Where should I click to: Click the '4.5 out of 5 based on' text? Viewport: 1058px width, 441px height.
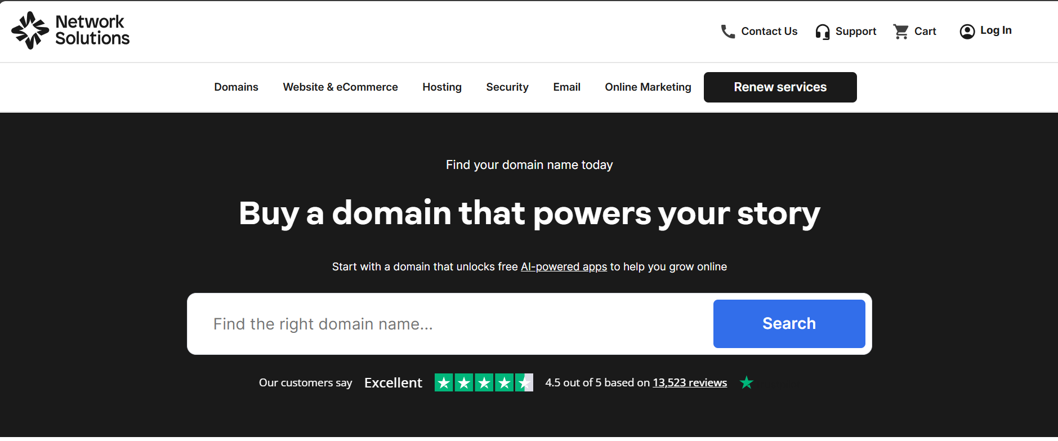pos(597,383)
